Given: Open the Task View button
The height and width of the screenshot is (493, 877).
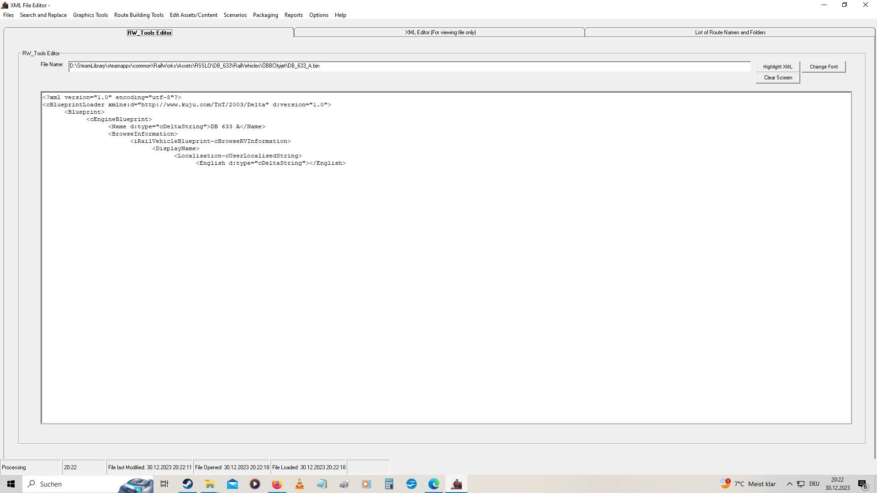Looking at the screenshot, I should tap(164, 484).
